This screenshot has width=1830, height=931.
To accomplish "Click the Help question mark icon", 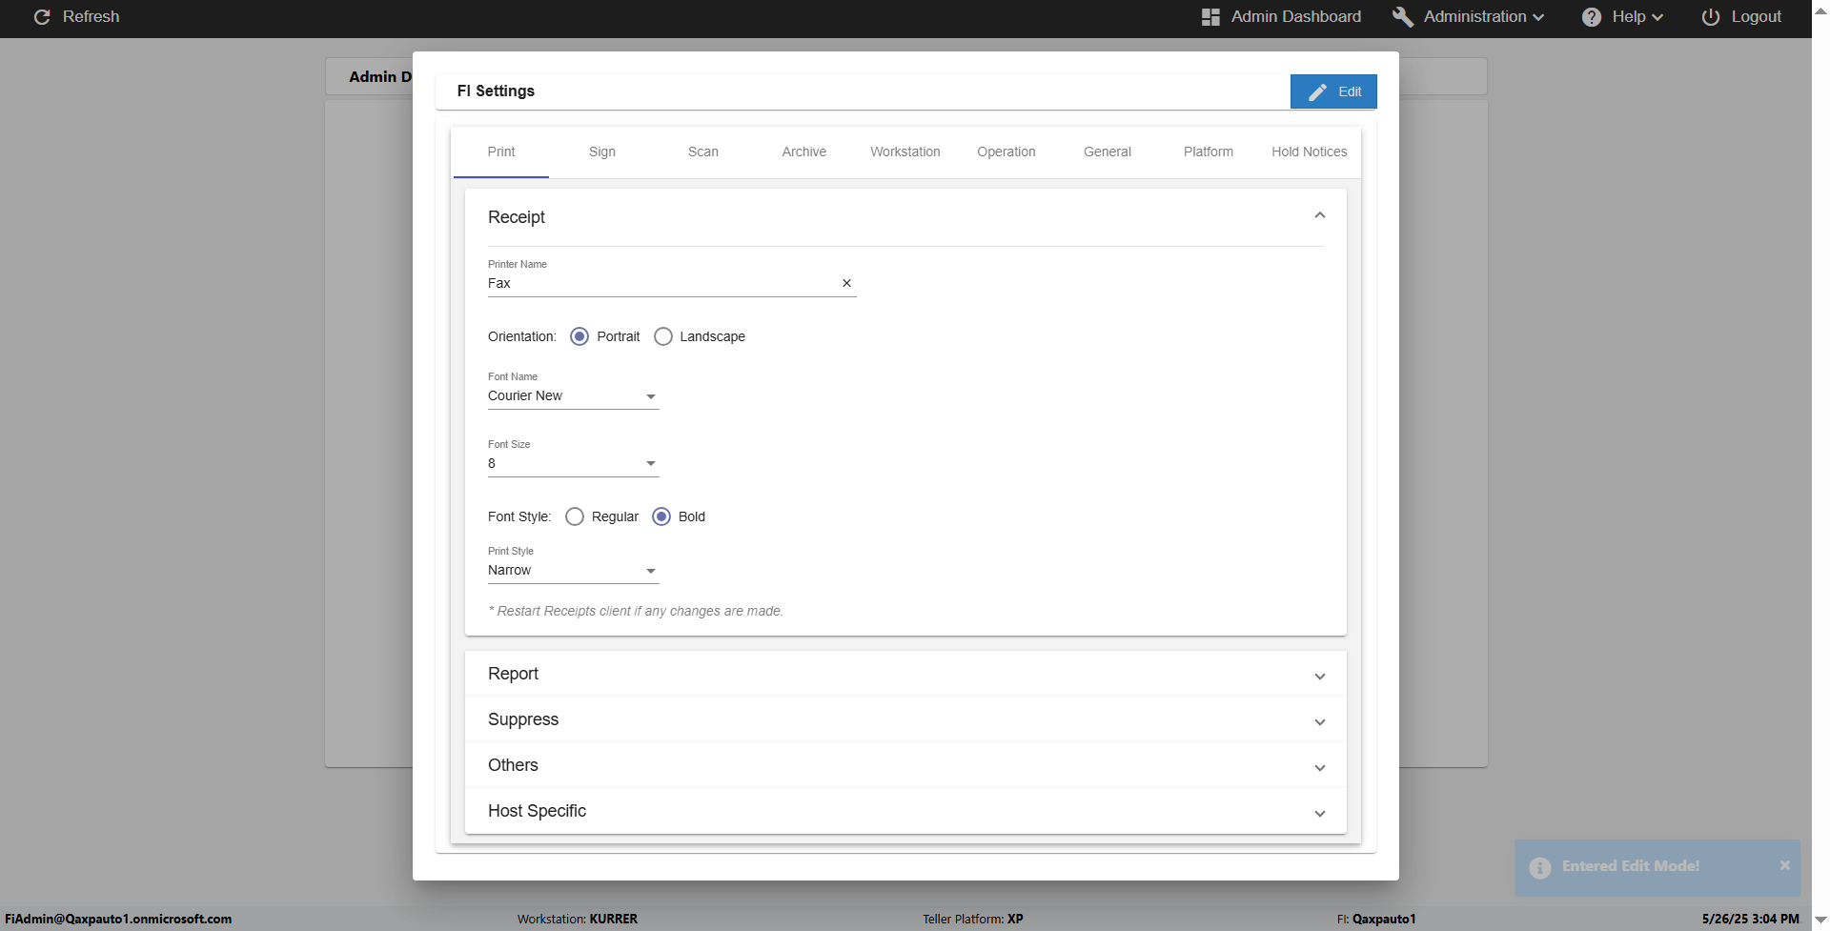I will tap(1592, 17).
